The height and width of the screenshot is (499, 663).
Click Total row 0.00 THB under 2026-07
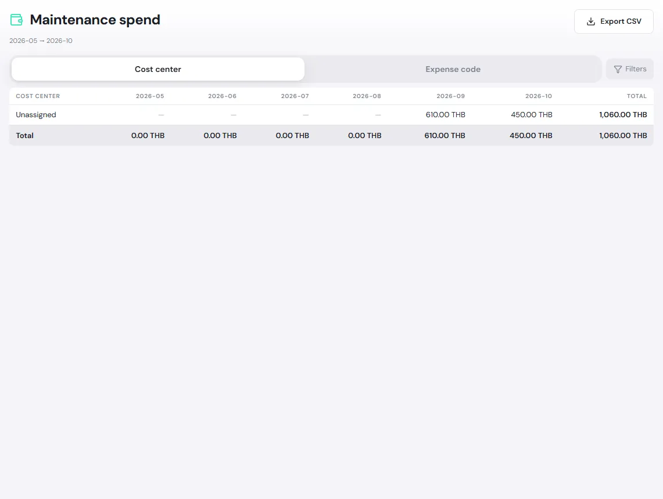coord(292,136)
